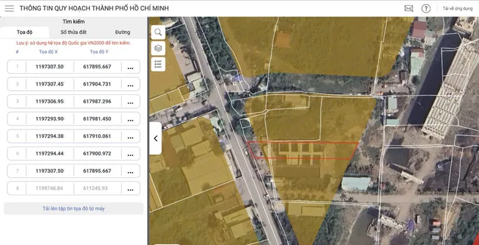Open options dots for coordinate row 2
This screenshot has height=245, width=479.
130,84
